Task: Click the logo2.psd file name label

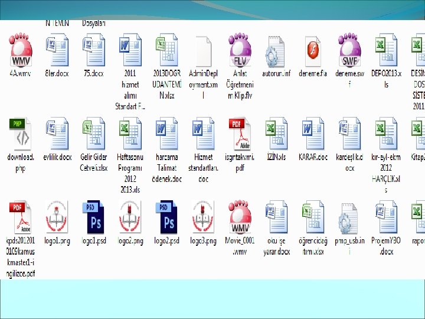Action: [166, 241]
